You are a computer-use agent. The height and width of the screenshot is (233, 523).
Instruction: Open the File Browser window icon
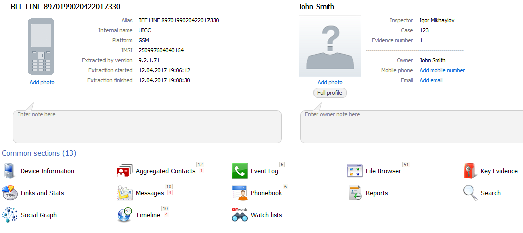(355, 171)
